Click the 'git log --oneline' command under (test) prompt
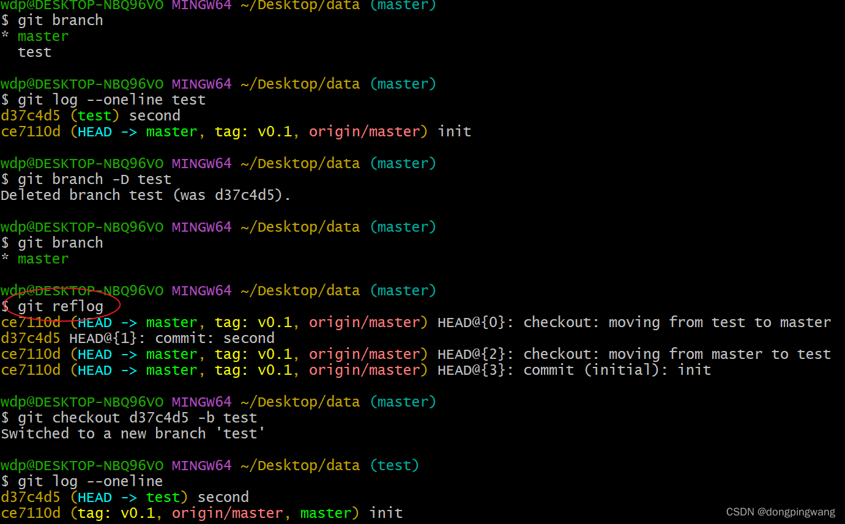 90,481
